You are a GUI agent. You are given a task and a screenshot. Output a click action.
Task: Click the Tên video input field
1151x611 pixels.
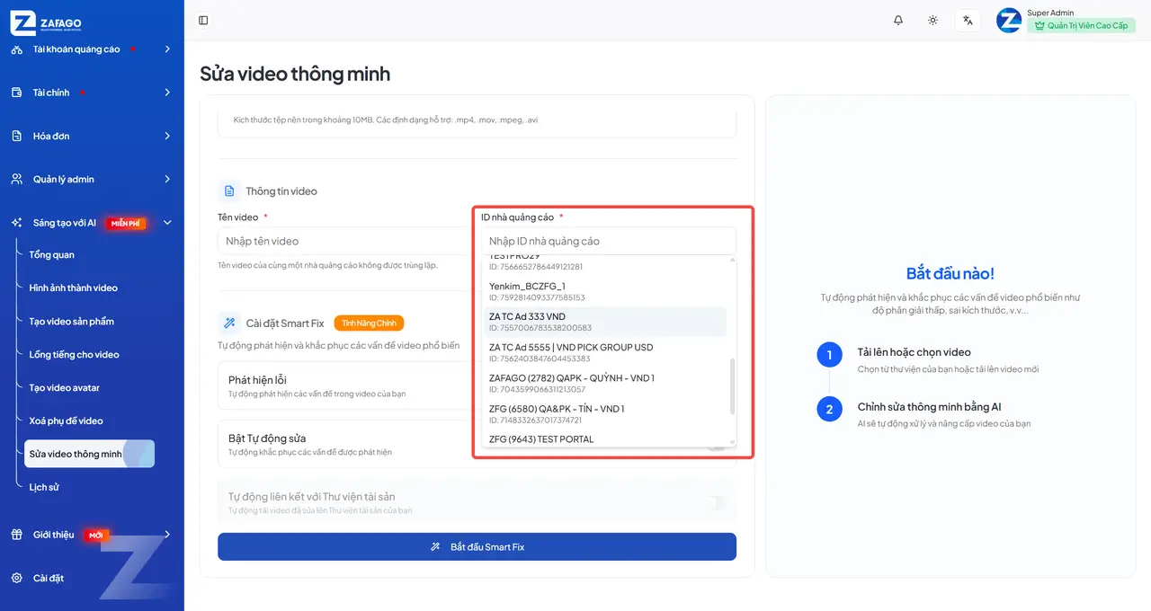[x=344, y=241]
